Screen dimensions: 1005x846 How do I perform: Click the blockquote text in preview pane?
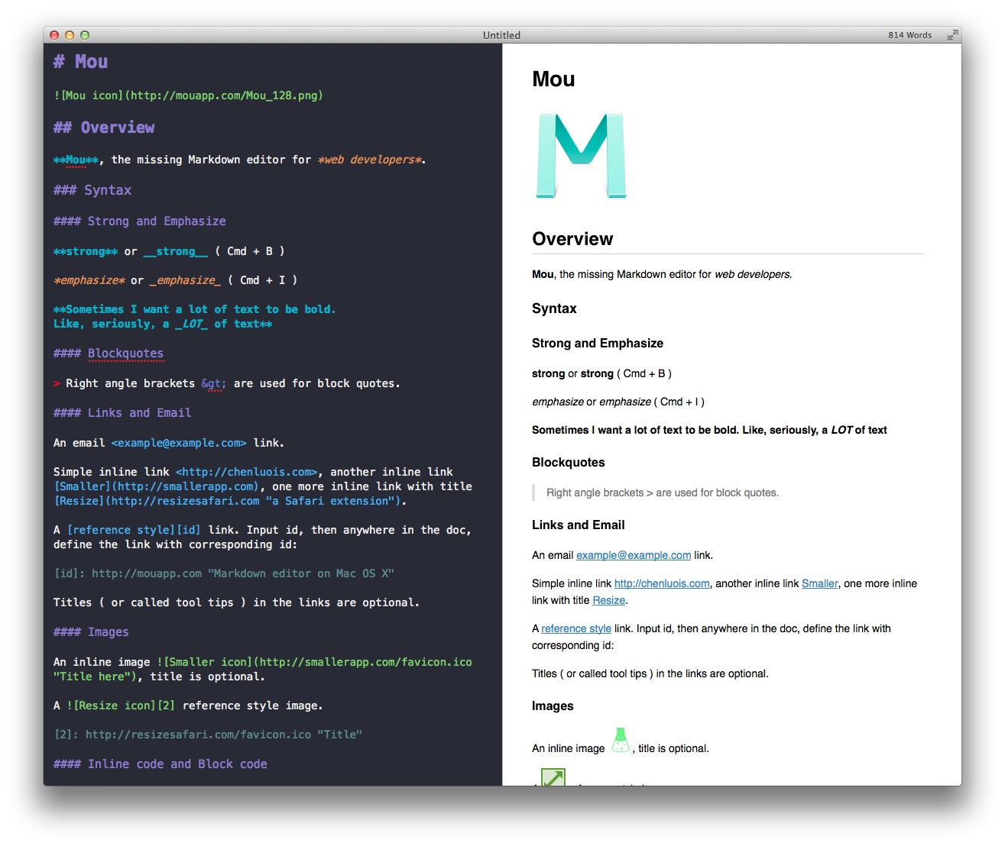coord(663,492)
